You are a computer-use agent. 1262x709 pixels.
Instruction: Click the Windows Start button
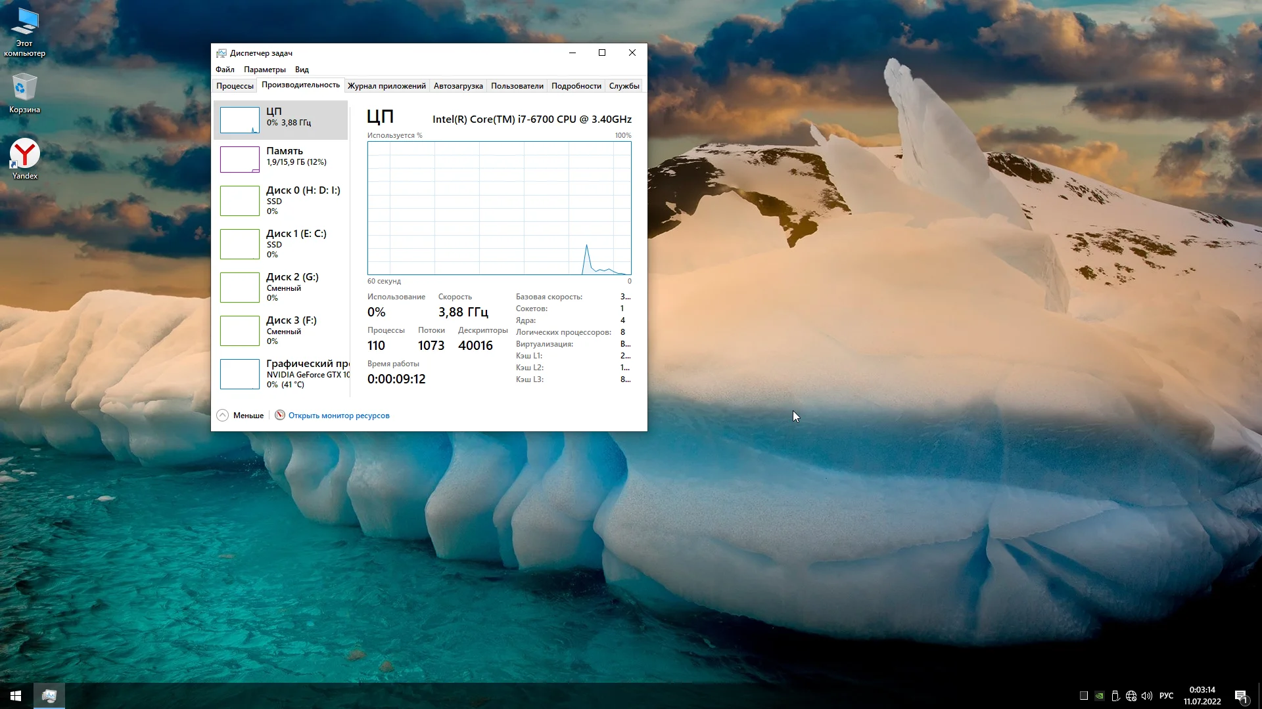(x=16, y=696)
